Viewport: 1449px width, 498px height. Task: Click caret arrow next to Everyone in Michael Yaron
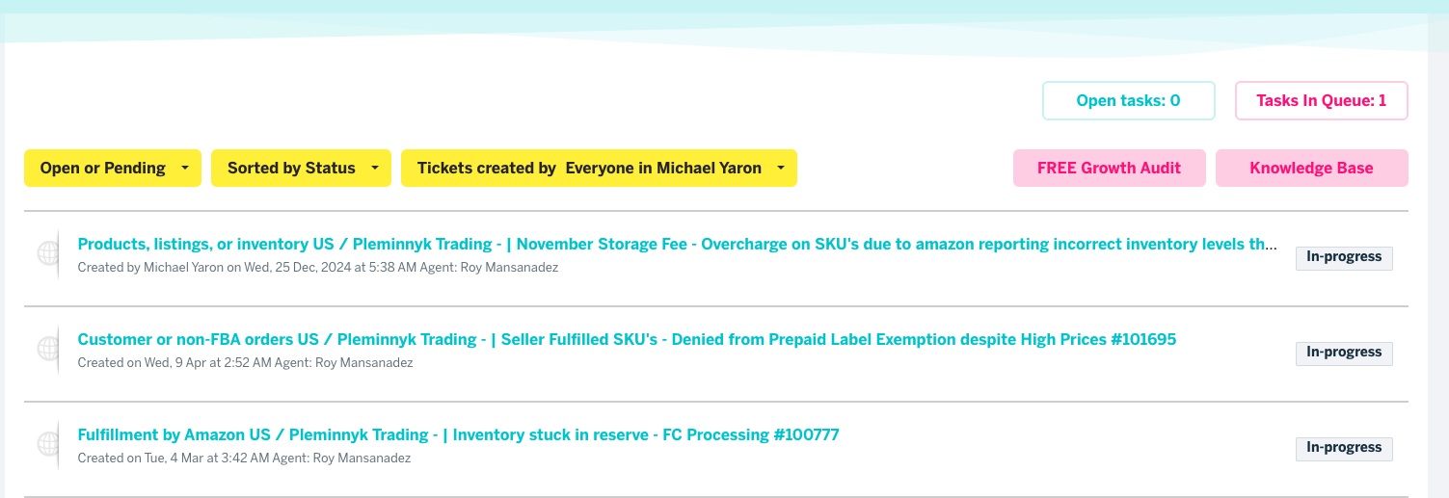780,169
